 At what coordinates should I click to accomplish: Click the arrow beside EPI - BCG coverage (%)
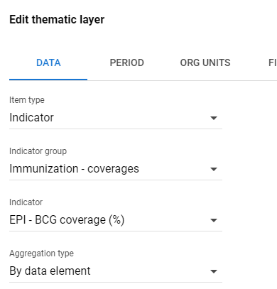(214, 220)
